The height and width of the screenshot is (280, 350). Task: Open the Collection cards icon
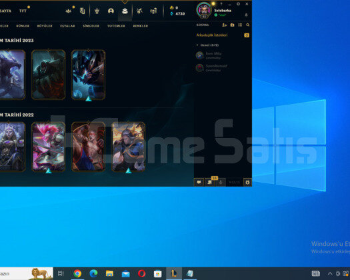[x=83, y=11]
